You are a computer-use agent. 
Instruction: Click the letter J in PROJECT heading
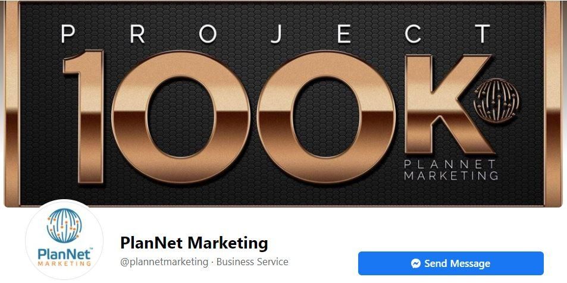click(277, 34)
